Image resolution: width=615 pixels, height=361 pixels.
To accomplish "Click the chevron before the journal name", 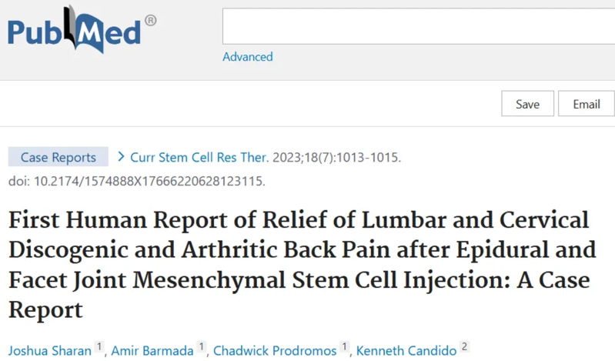I will coord(121,157).
